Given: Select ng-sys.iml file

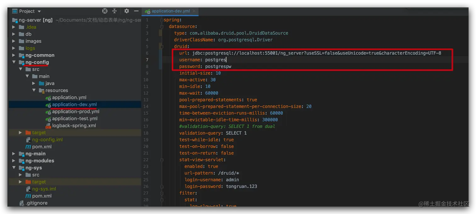Looking at the screenshot, I should tap(44, 189).
